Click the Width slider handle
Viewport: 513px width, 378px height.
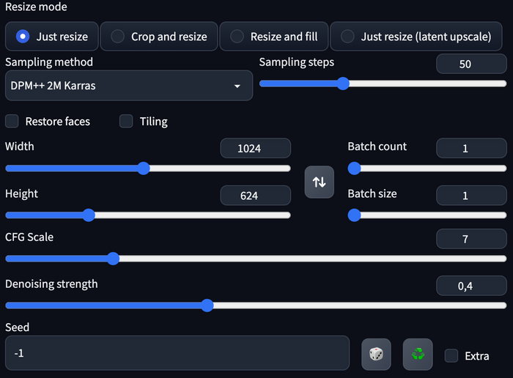click(x=144, y=168)
